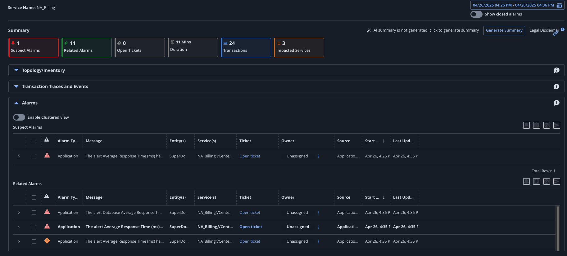This screenshot has height=256, width=567.
Task: Select the Open Tickets summary card
Action: pyautogui.click(x=140, y=47)
